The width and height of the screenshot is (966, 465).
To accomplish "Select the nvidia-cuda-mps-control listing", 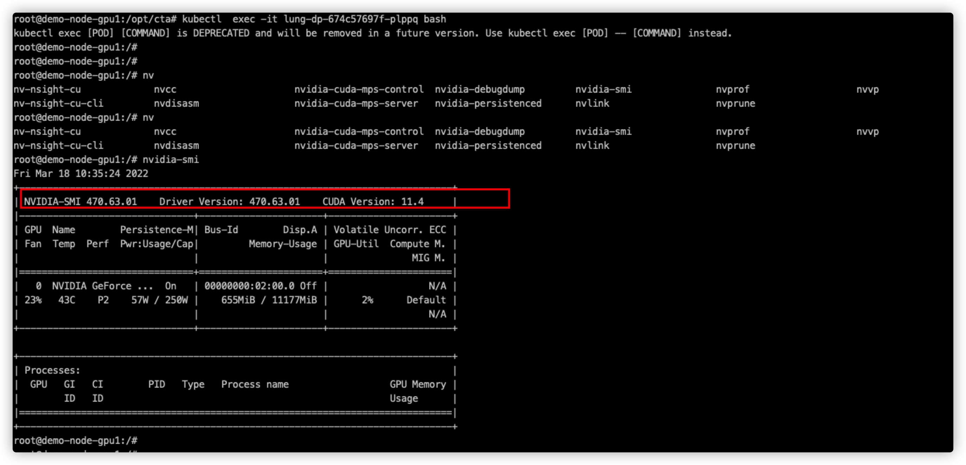I will [x=359, y=89].
